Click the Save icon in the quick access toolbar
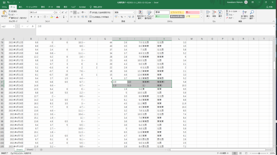Image resolution: width=277 pixels, height=155 pixels. [4, 2]
